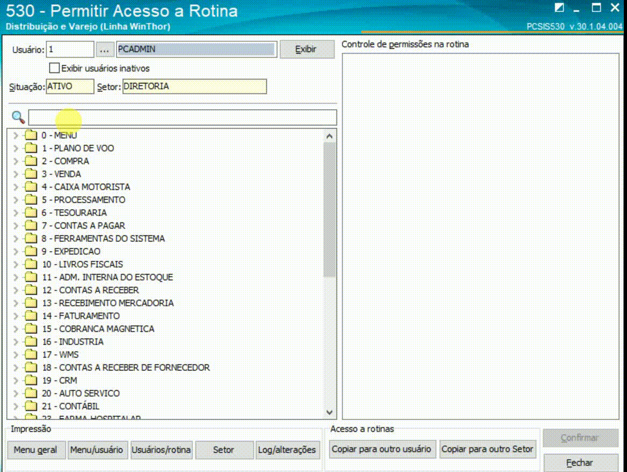627x472 pixels.
Task: Expand the 5 - PROCESSAMENTO node
Action: [16, 200]
